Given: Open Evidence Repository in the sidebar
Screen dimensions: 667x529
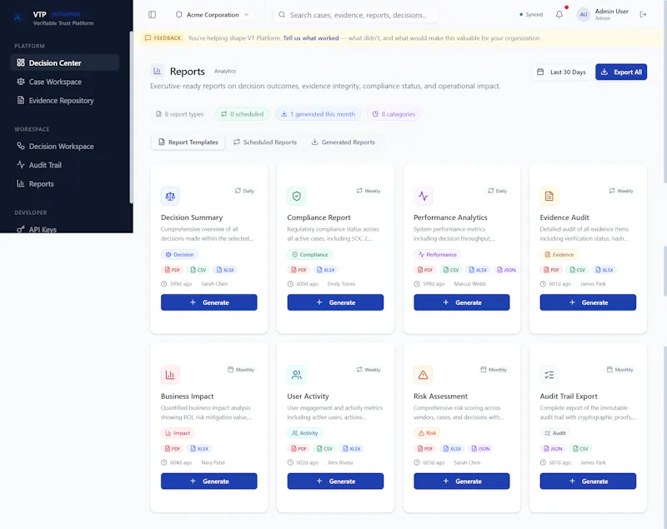Looking at the screenshot, I should coord(65,100).
